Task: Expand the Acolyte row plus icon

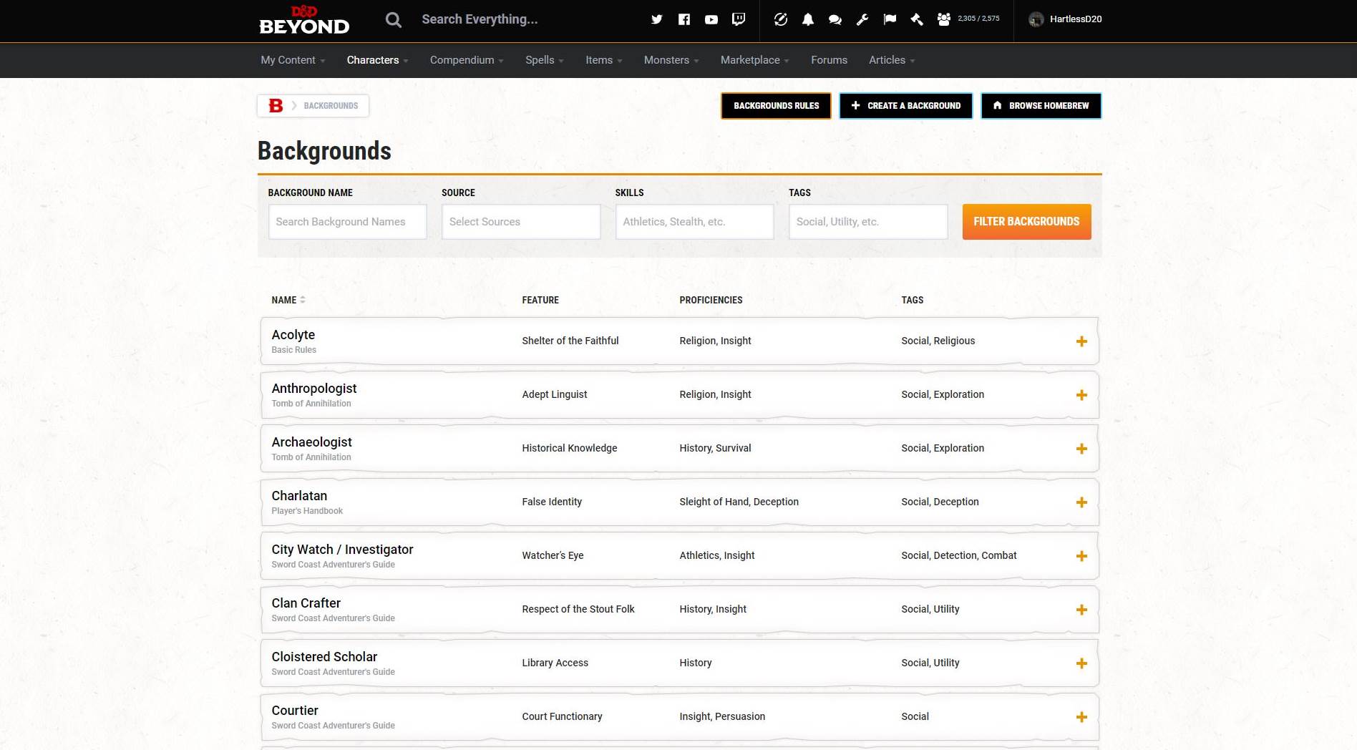Action: [1081, 341]
